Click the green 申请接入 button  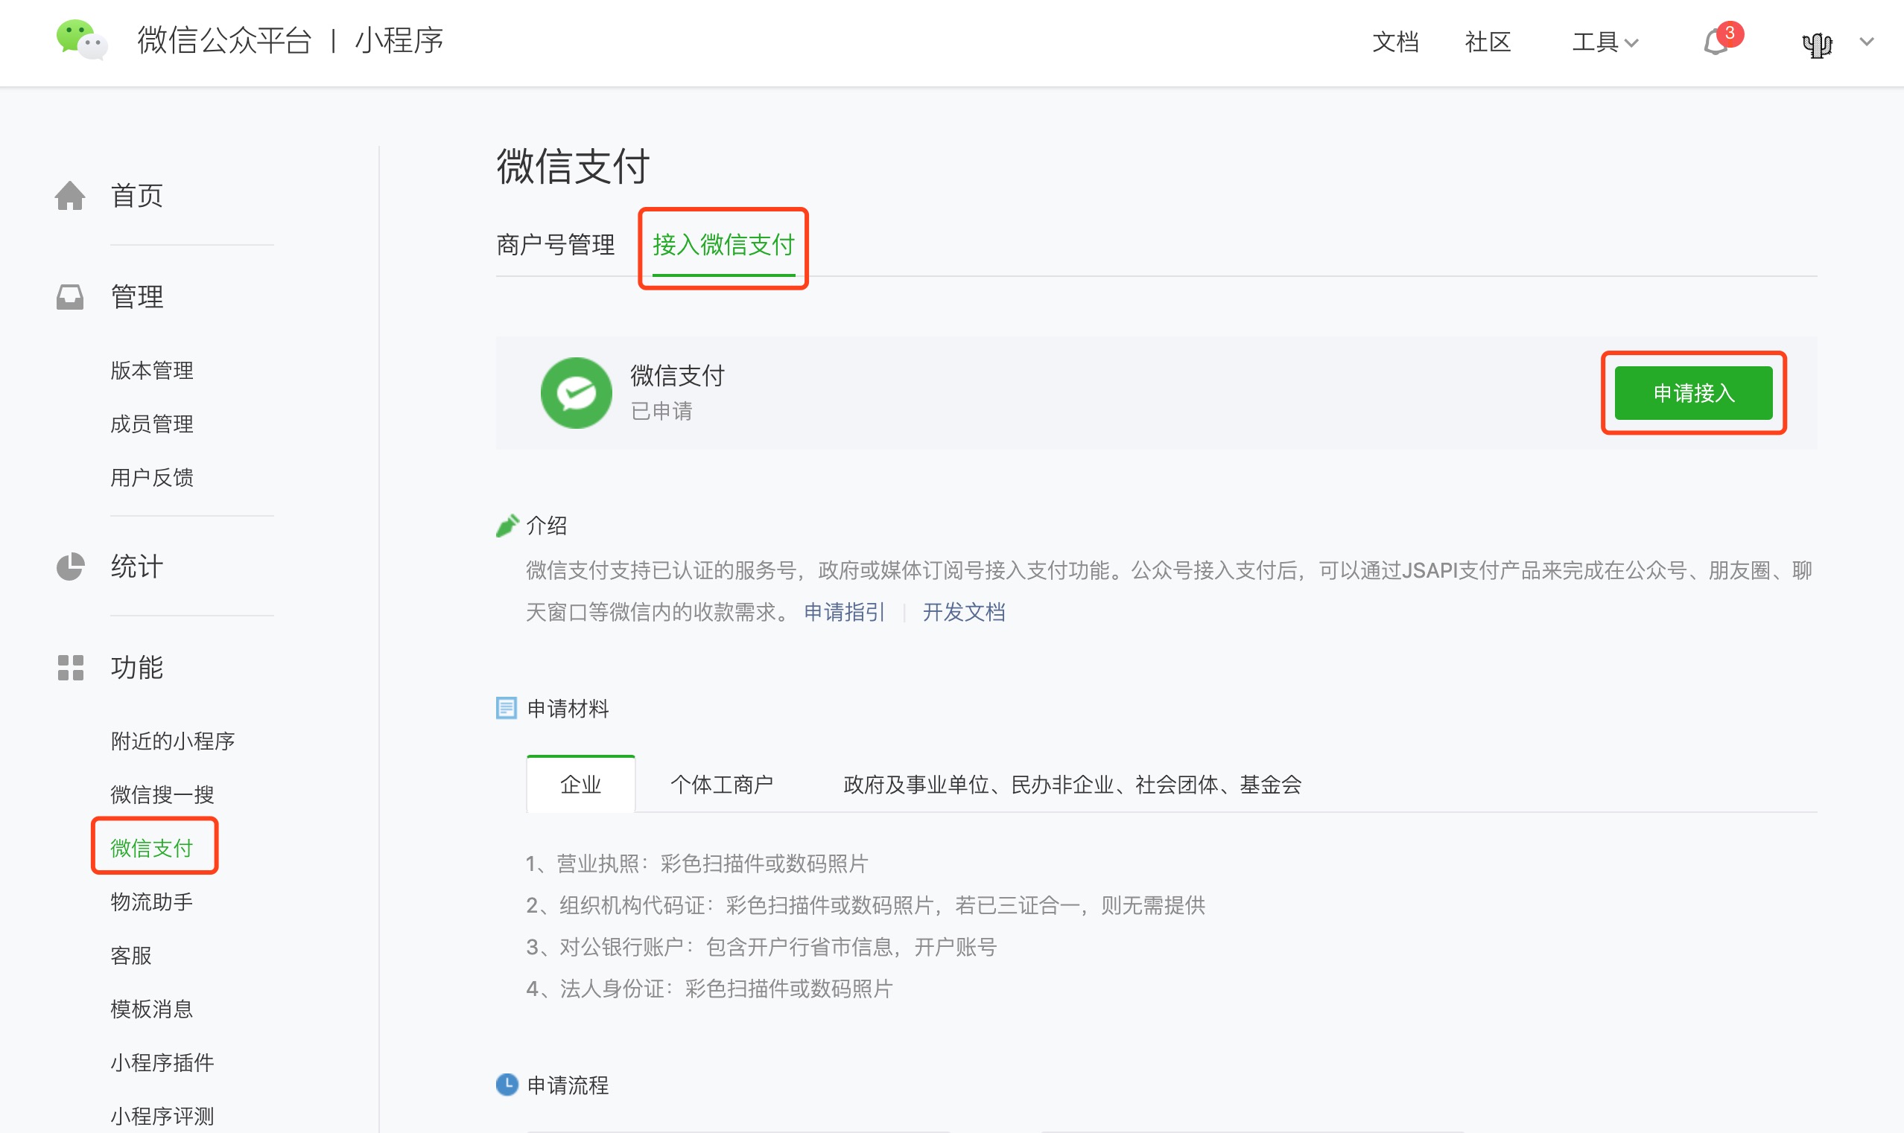(1693, 393)
